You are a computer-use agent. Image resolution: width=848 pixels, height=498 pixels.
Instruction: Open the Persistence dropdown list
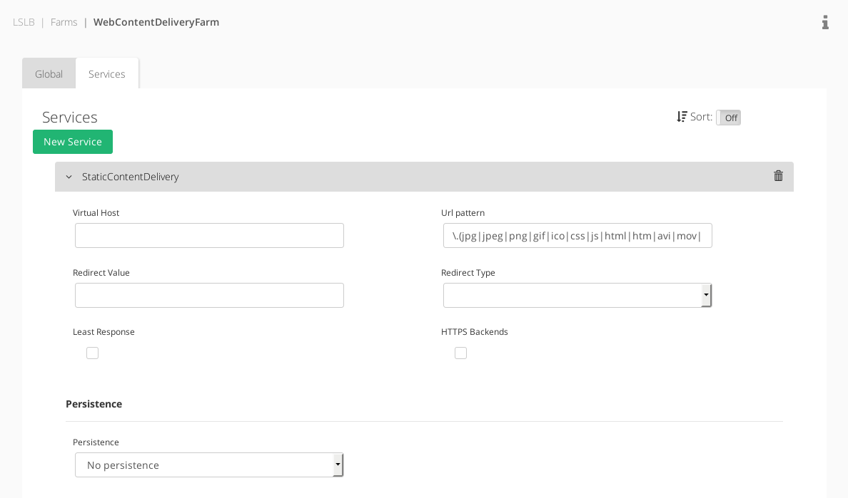tap(209, 465)
